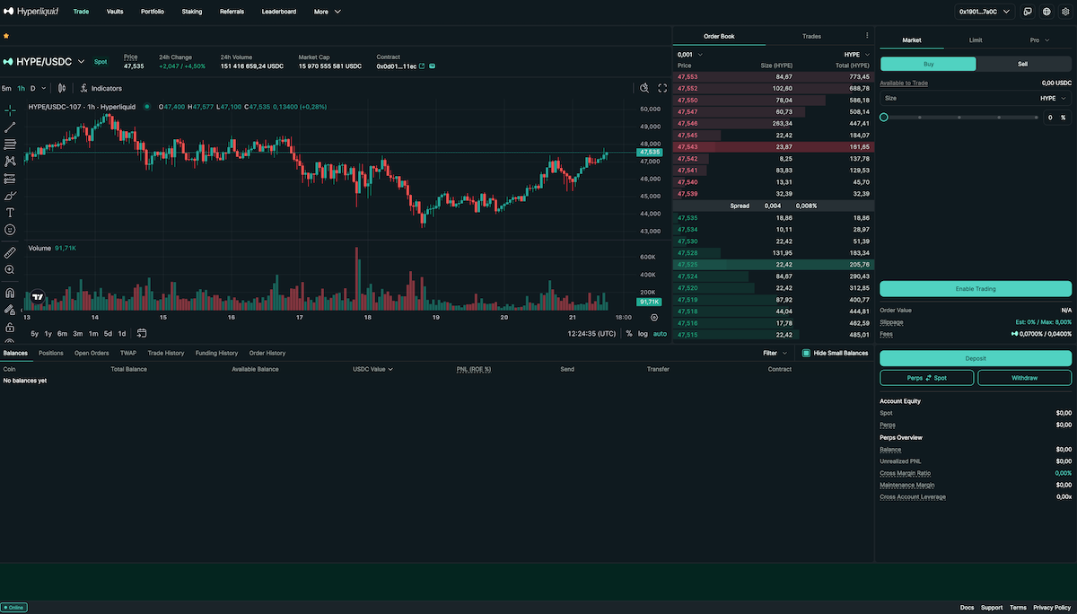Select the 5m chart interval

coord(6,88)
